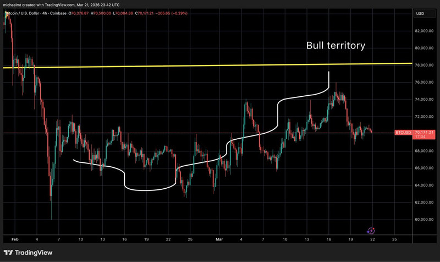The width and height of the screenshot is (440, 262).
Task: Click the Mar label on time axis
Action: (x=219, y=240)
